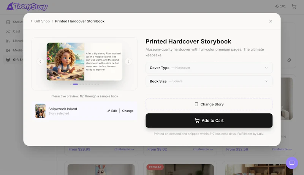Click the Gift Shop breadcrumb link
Screen dimensions: 304x175
coord(42,21)
